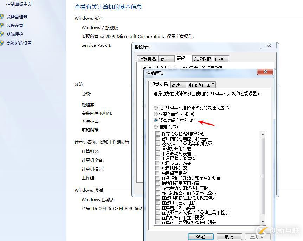Choose 调整为最佳外观 option
This screenshot has width=303, height=241.
click(155, 114)
